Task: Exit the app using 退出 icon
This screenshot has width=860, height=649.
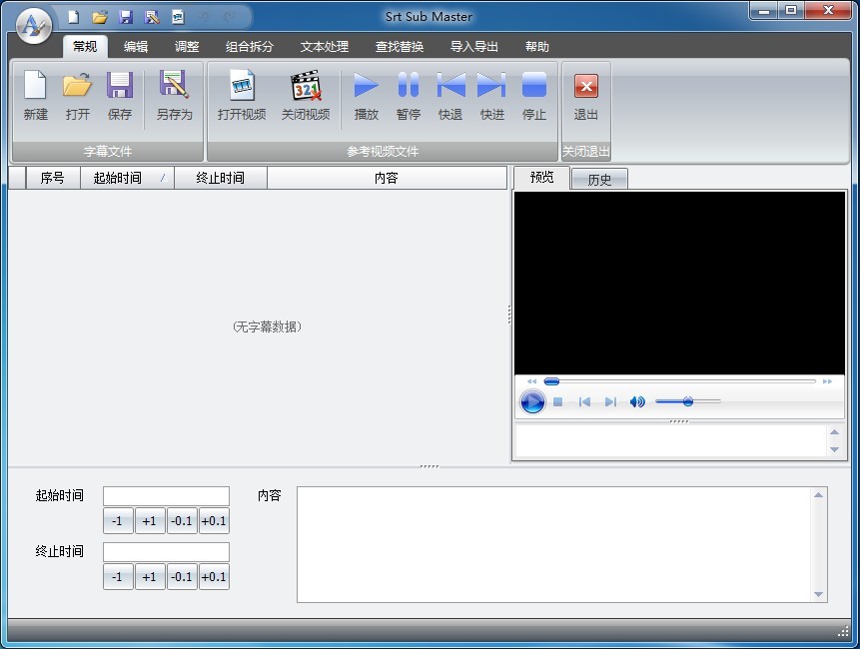Action: tap(586, 96)
